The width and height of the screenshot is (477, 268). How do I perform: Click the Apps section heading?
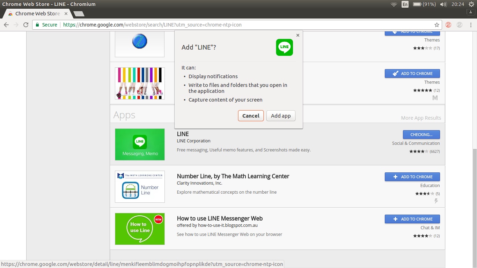click(124, 115)
